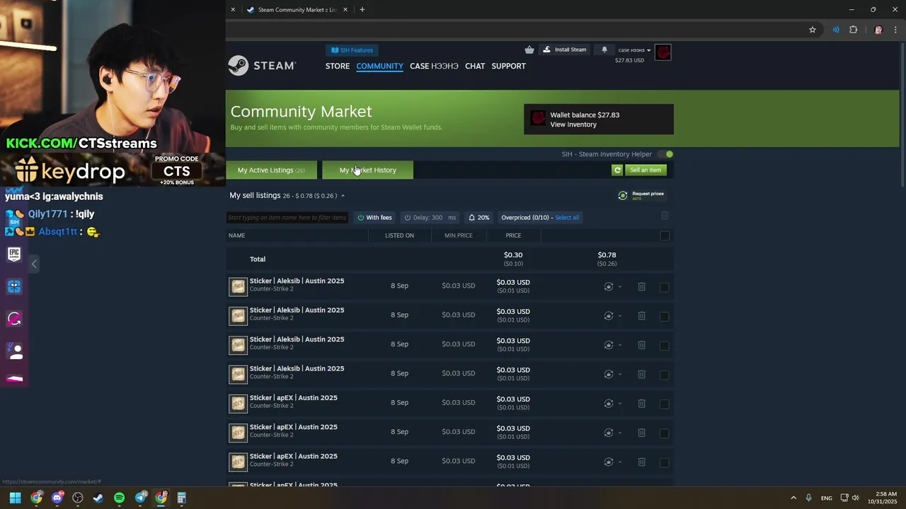This screenshot has height=509, width=906.
Task: Toggle the Delay 300 ms option
Action: pos(430,218)
